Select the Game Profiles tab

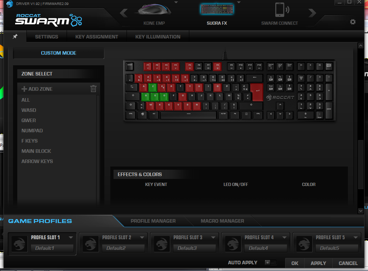pos(40,221)
